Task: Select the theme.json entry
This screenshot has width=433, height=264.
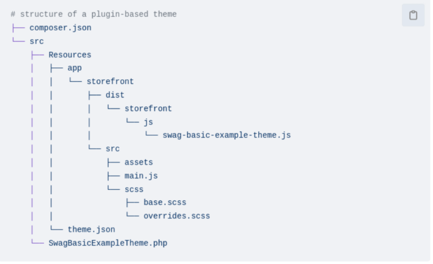Action: [x=91, y=229]
